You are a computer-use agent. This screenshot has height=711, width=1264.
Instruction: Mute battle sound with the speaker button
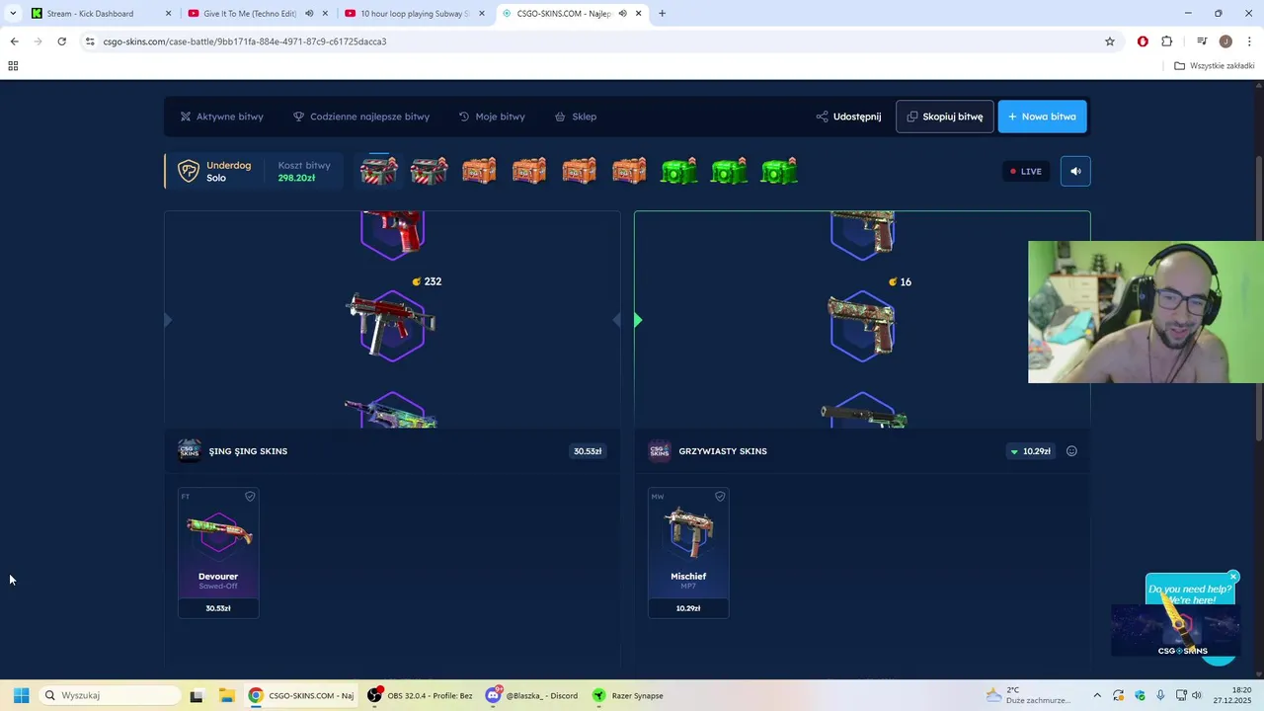[1075, 171]
